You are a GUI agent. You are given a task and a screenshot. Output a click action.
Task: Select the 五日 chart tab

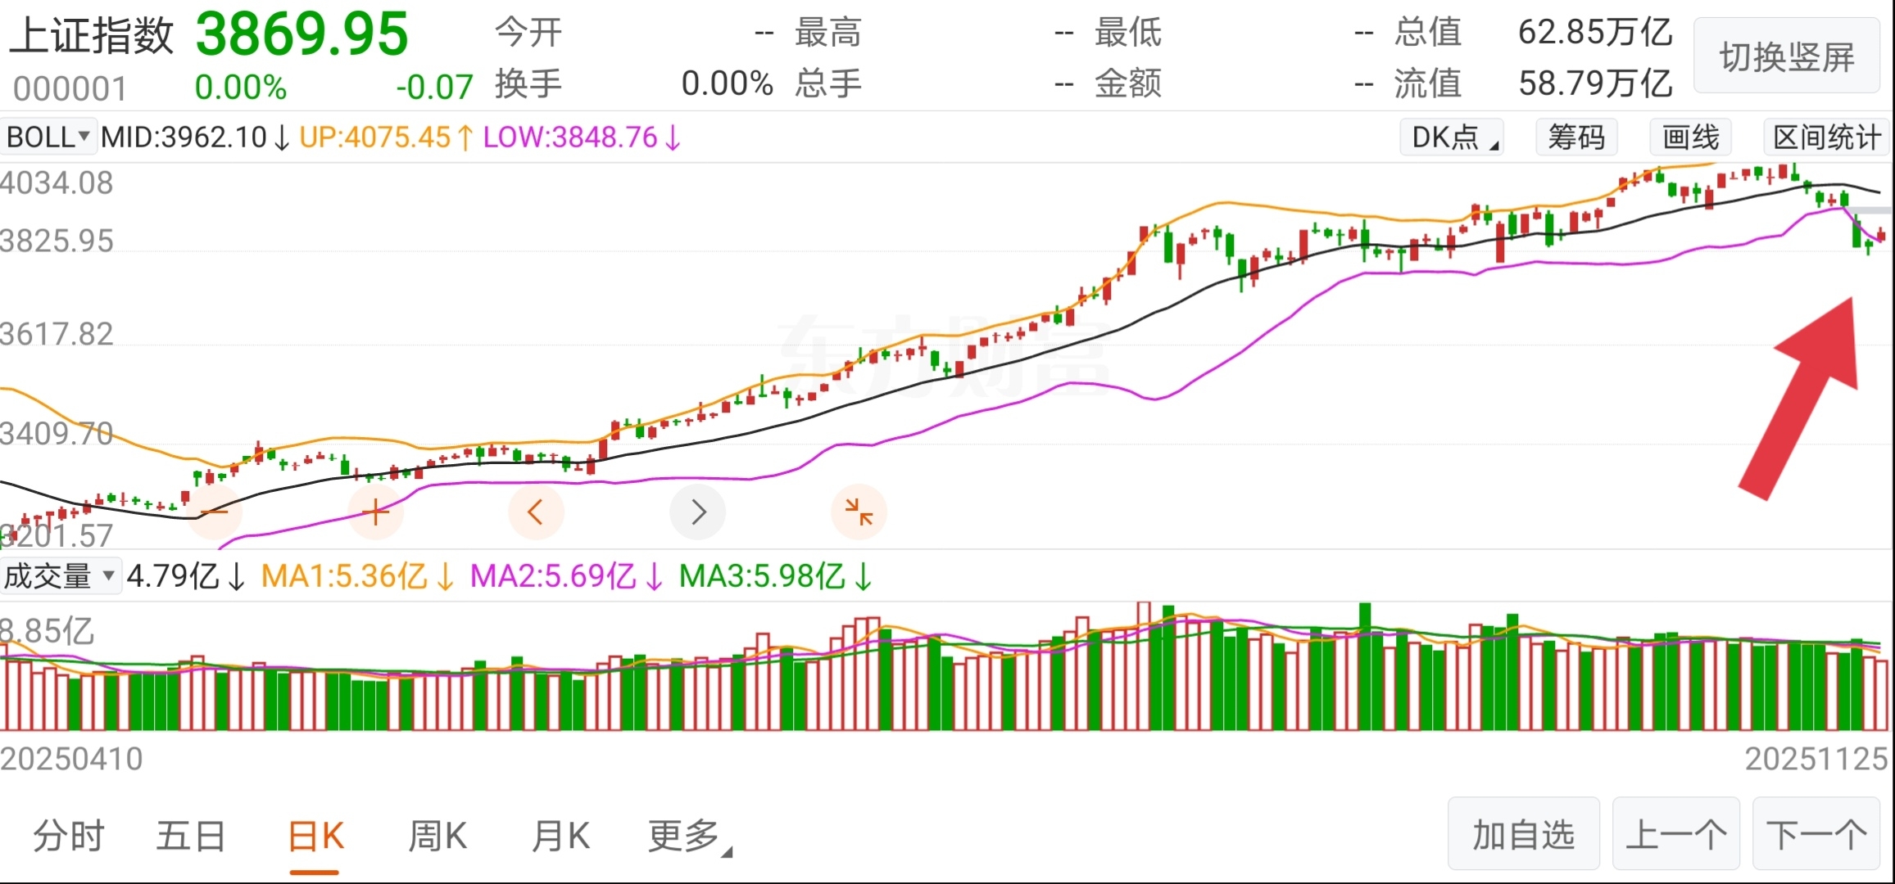click(x=191, y=837)
